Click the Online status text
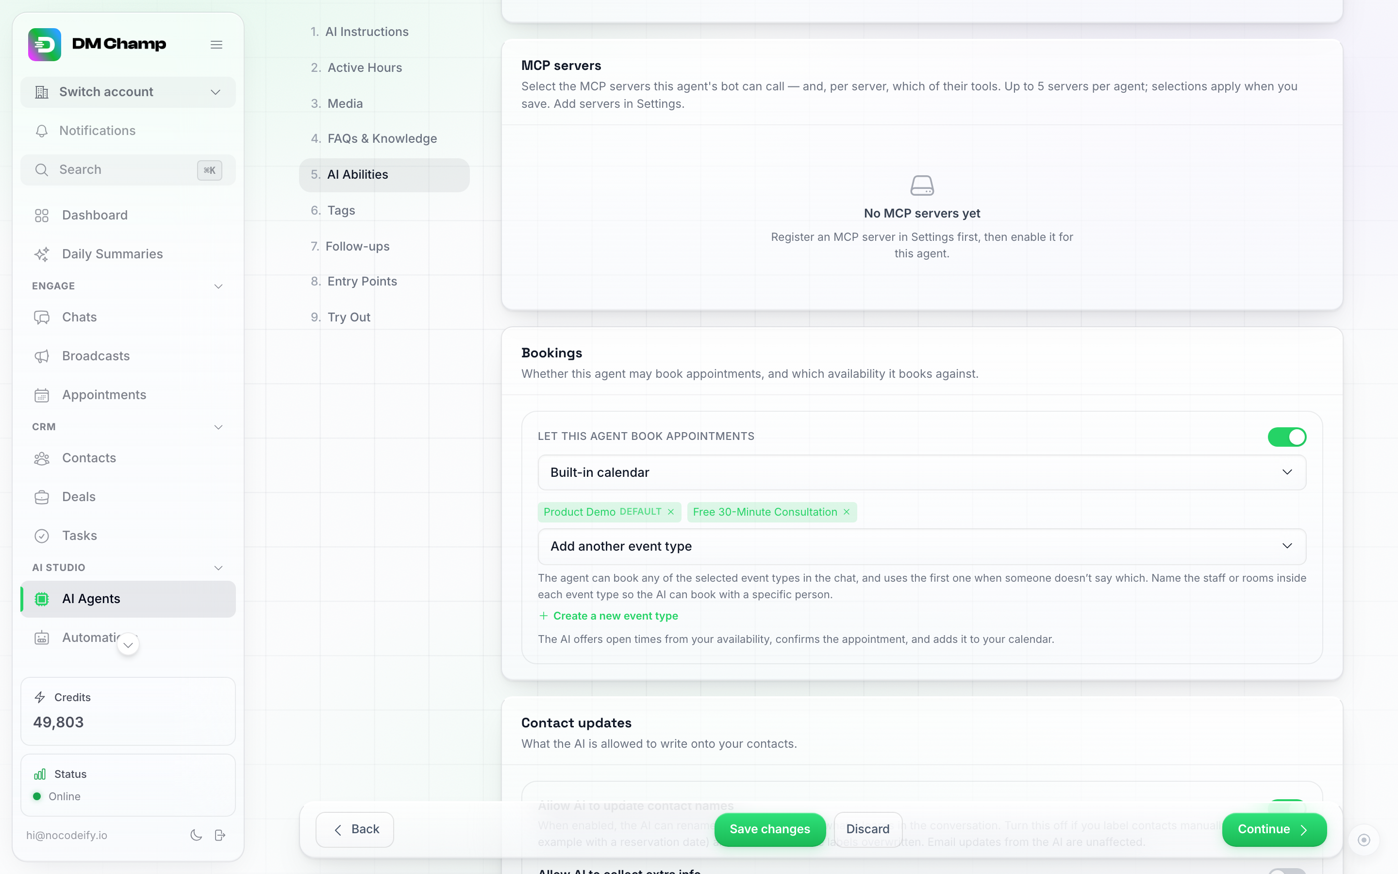The image size is (1398, 874). click(65, 796)
